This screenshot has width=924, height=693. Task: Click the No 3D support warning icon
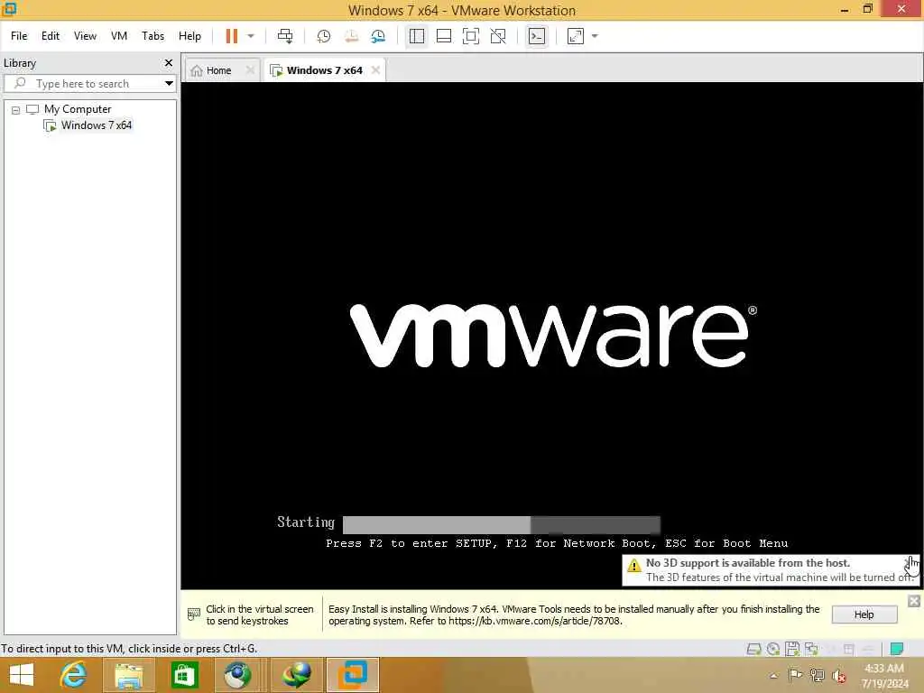click(x=634, y=566)
